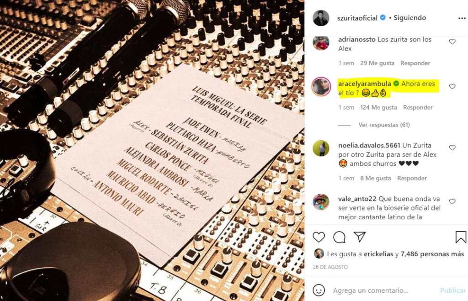This screenshot has height=301, width=468.
Task: Open the szuritaoficial profile name
Action: pyautogui.click(x=357, y=18)
